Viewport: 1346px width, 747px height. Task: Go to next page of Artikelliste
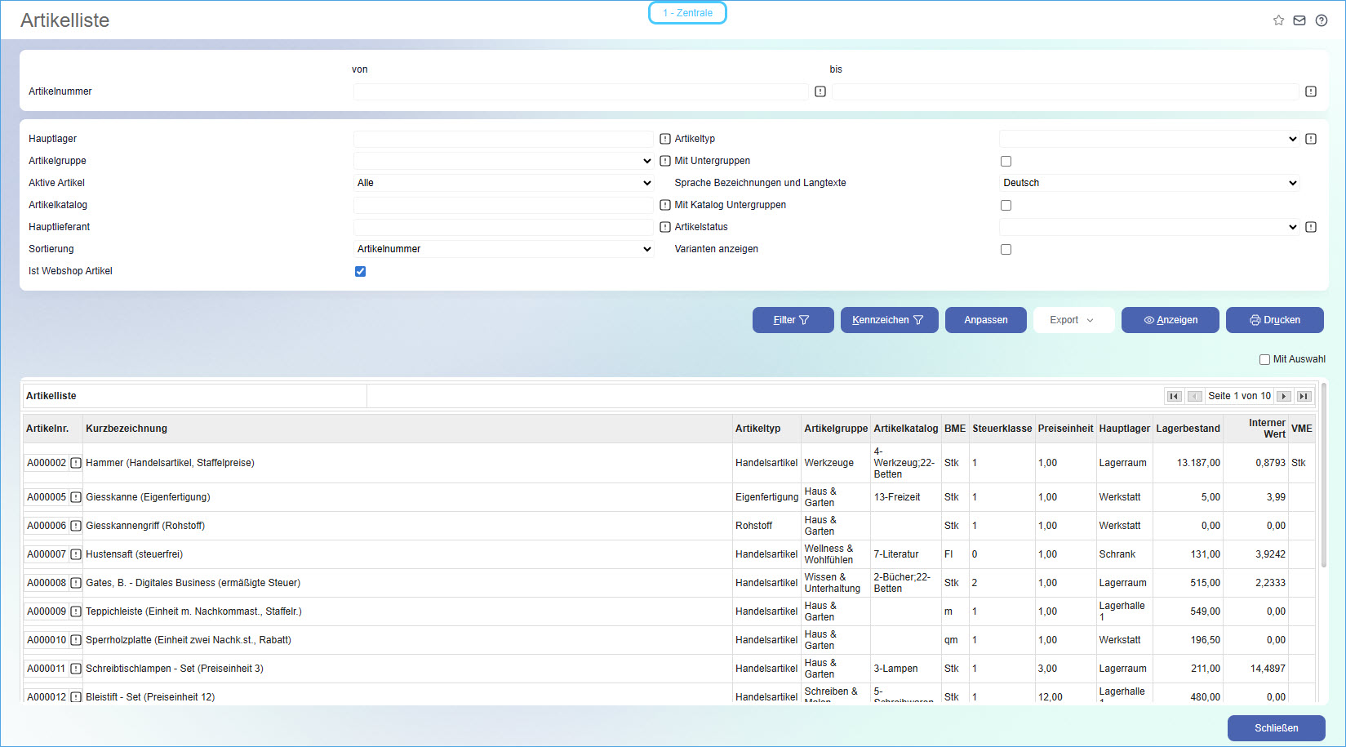click(1284, 396)
